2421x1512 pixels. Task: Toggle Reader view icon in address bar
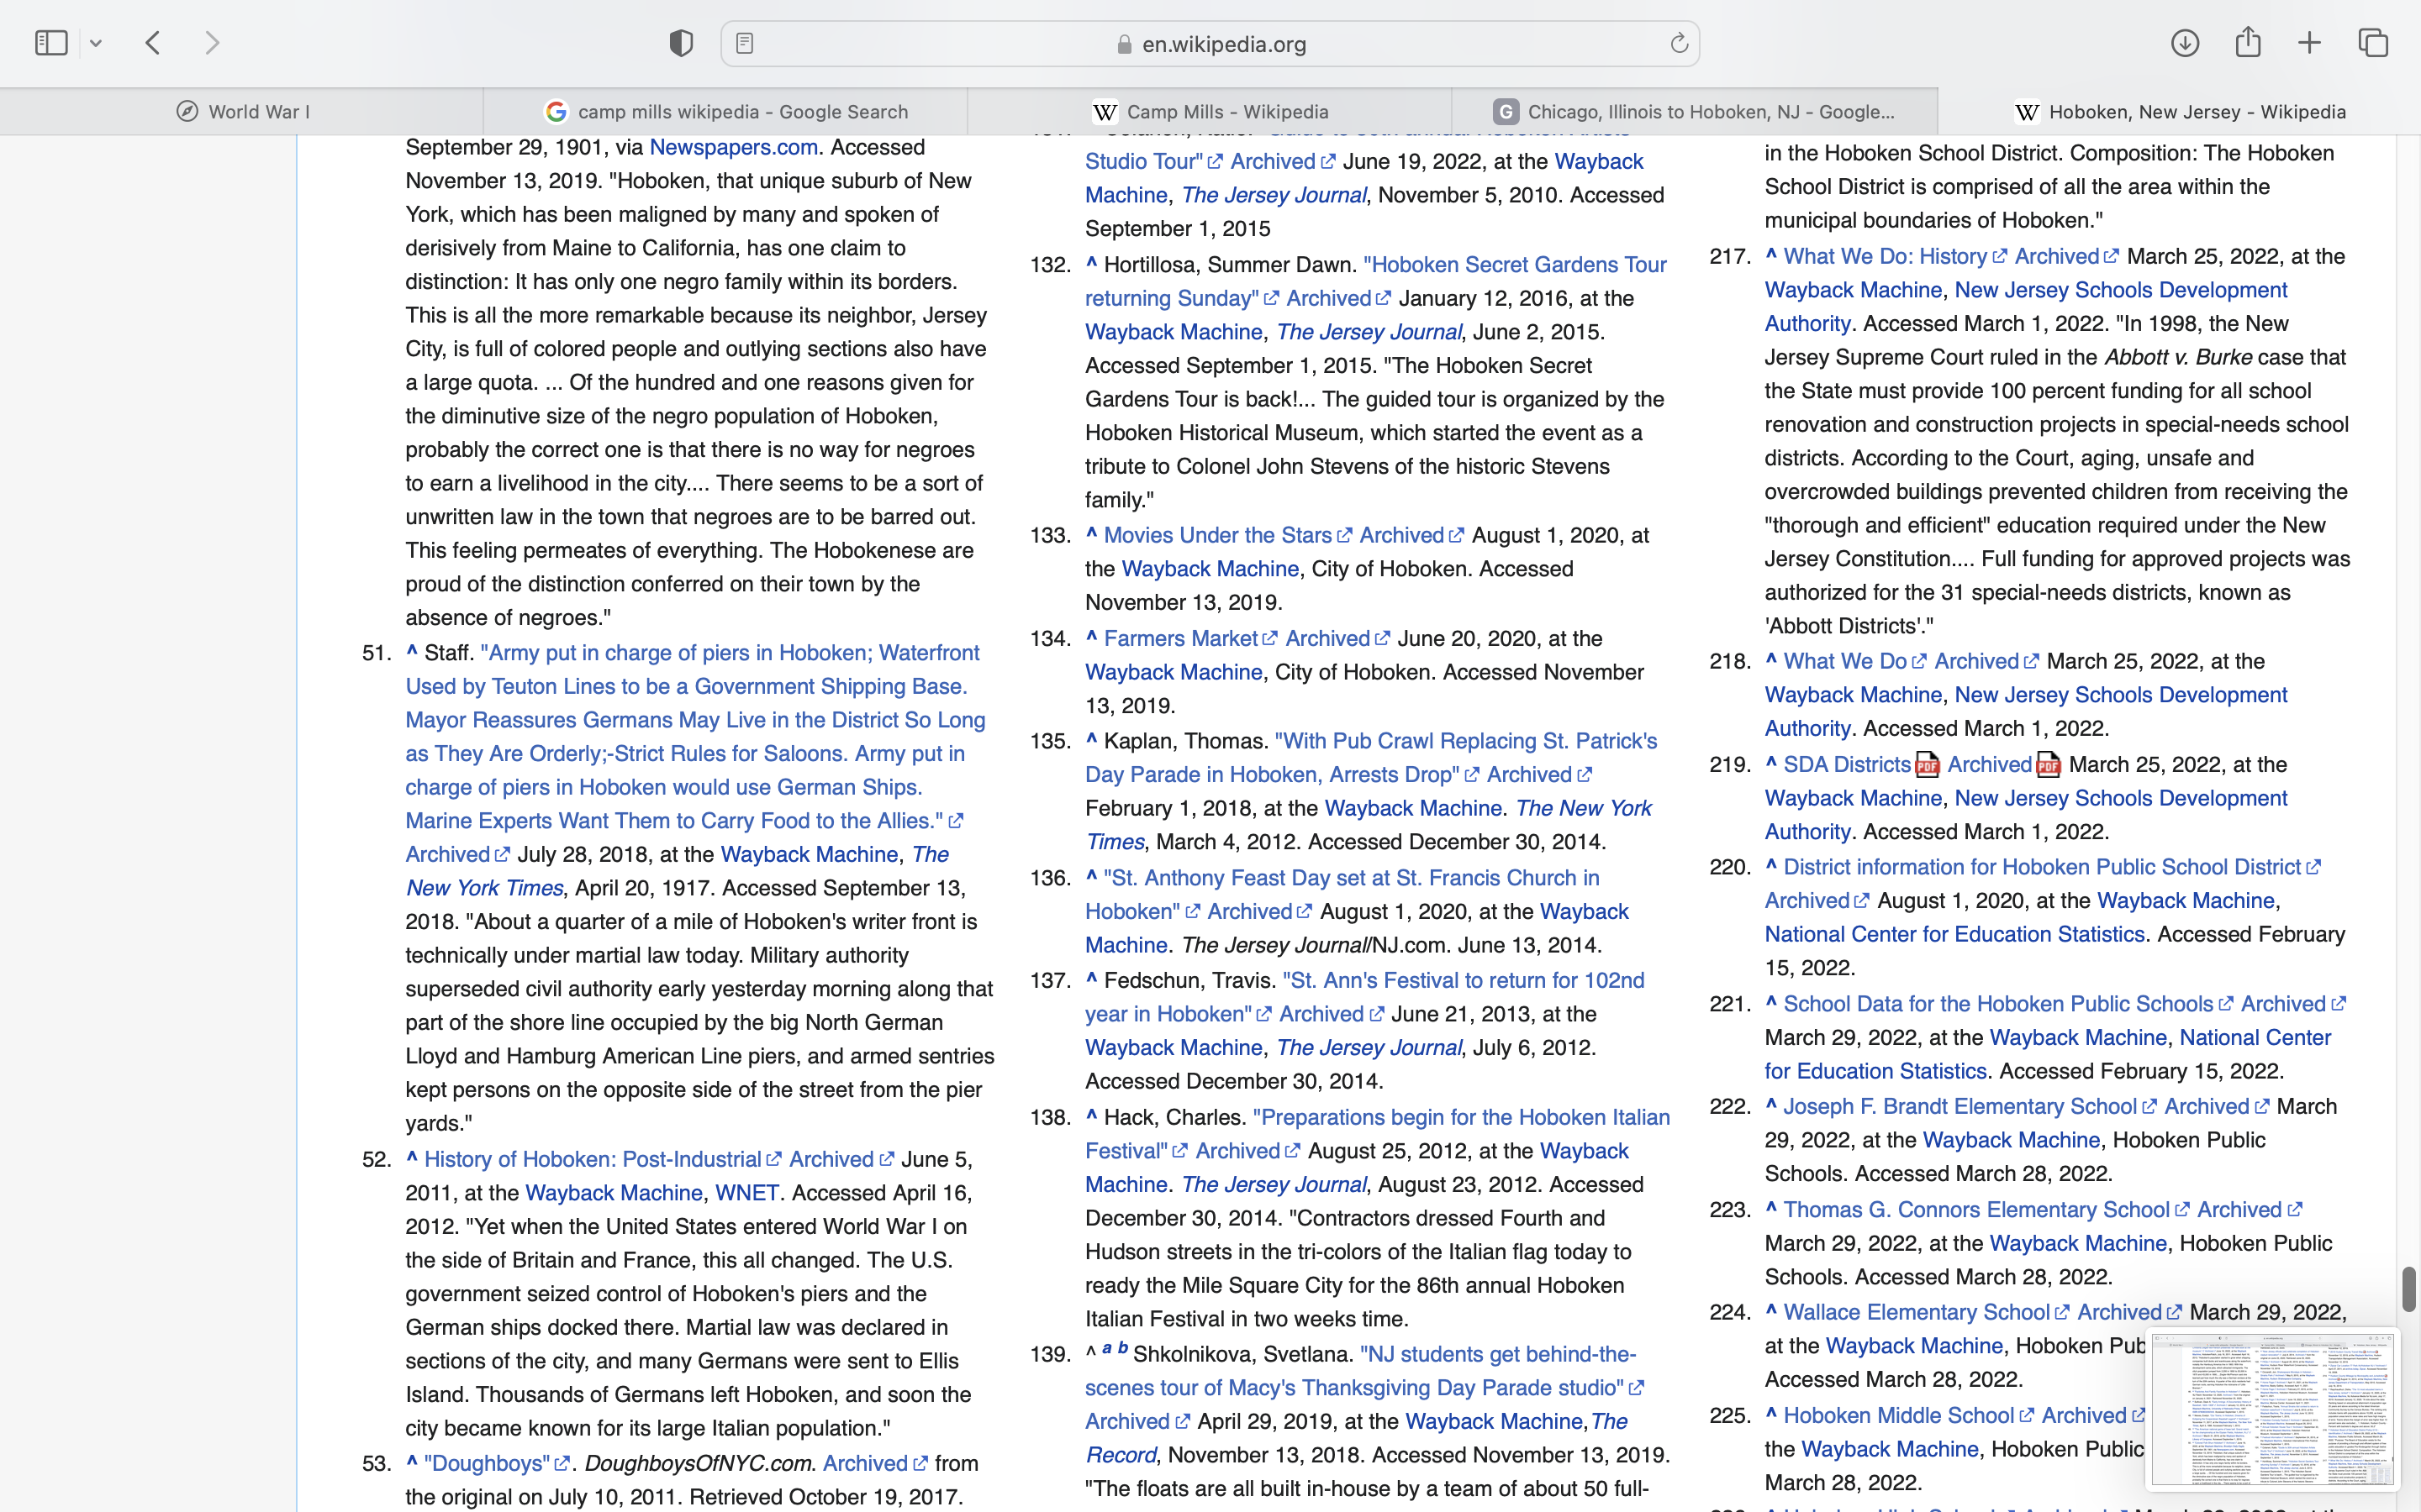coord(746,44)
